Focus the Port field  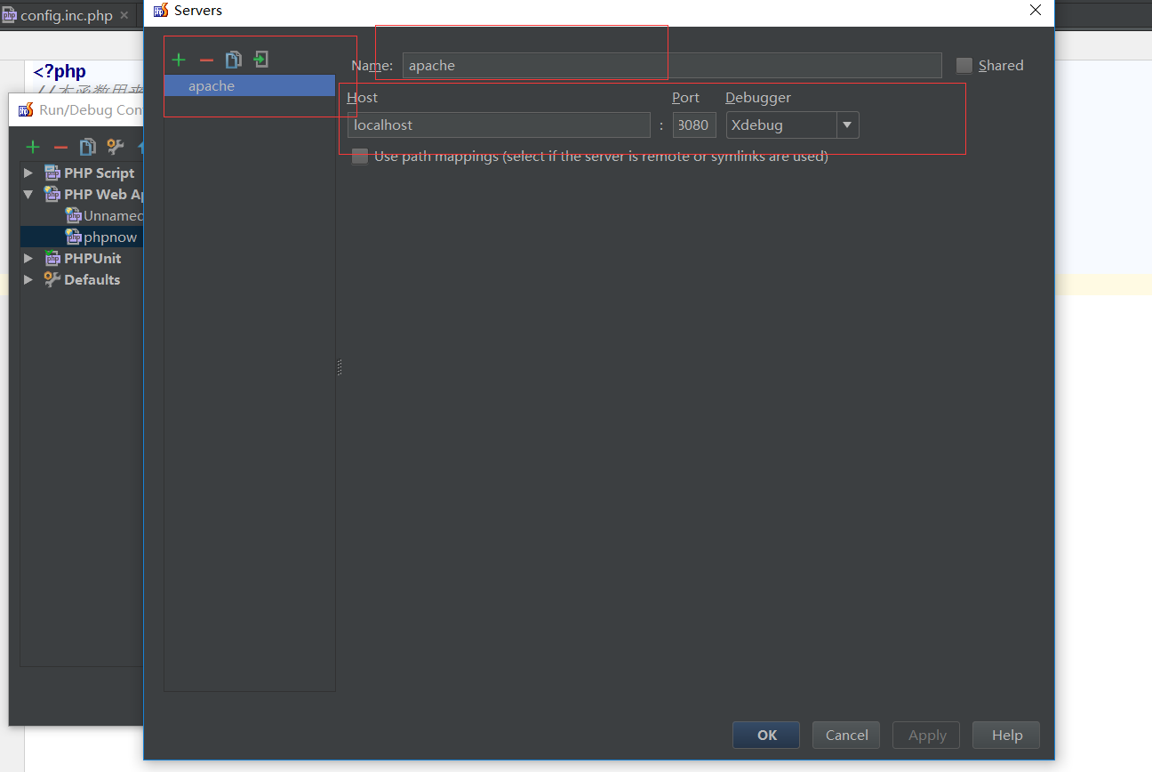click(694, 125)
